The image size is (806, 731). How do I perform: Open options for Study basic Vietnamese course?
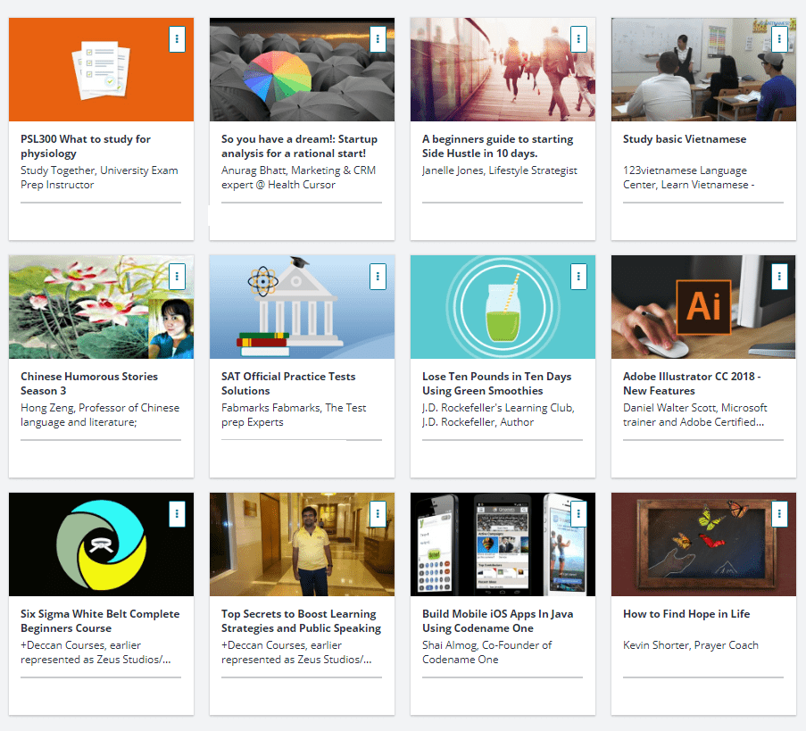(779, 39)
